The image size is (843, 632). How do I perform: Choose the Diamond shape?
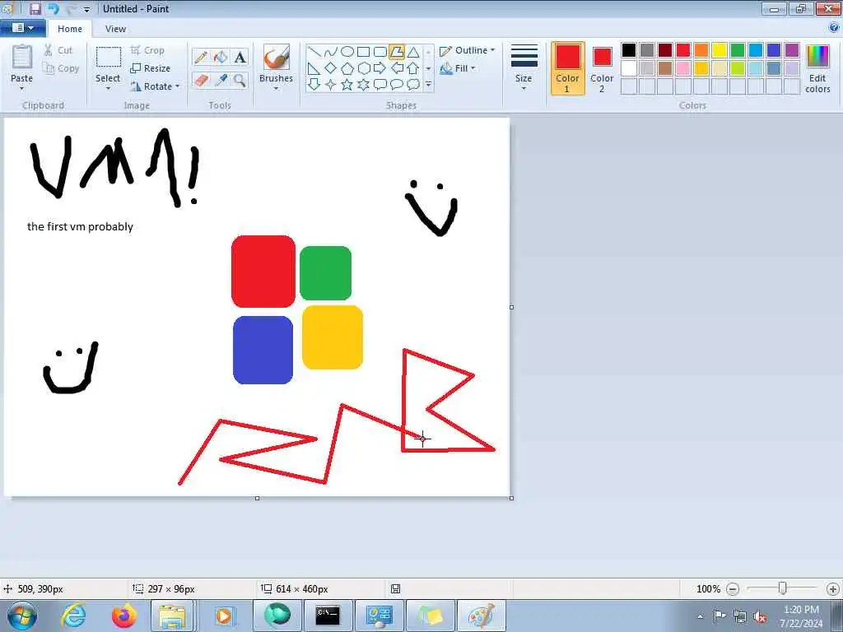coord(331,68)
